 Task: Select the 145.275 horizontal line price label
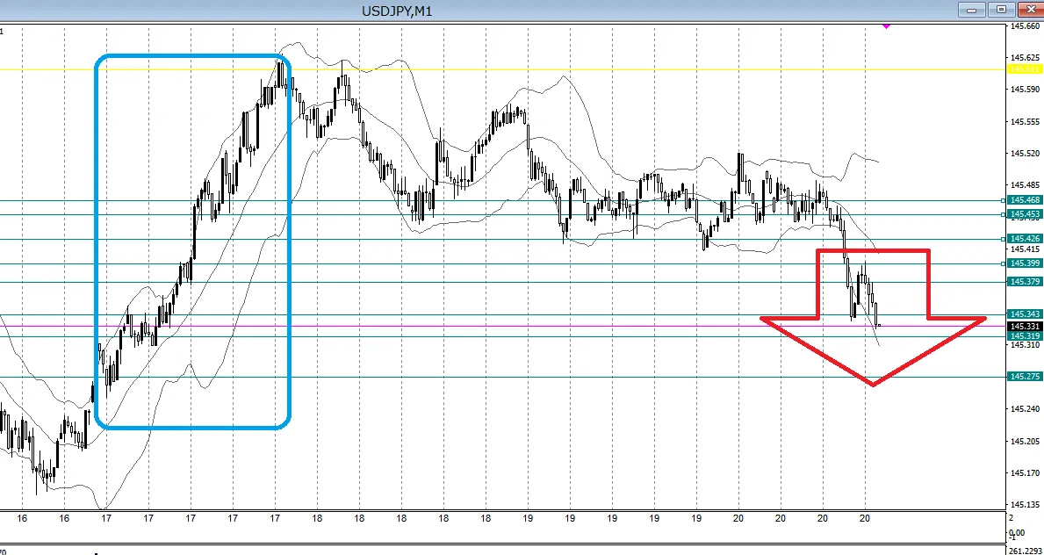tap(1025, 377)
